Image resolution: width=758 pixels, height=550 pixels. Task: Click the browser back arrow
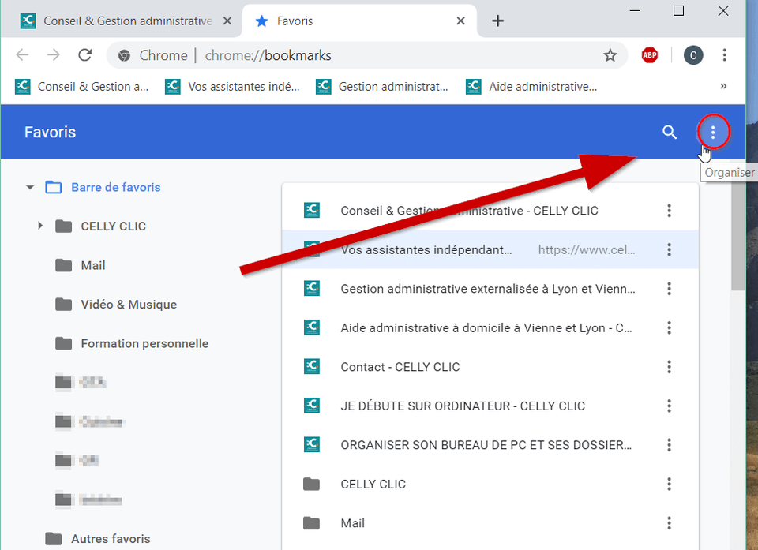22,55
